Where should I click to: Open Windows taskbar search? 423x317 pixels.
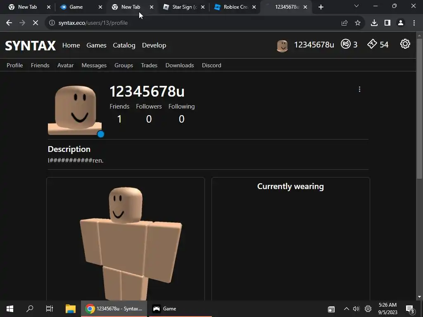tap(30, 309)
